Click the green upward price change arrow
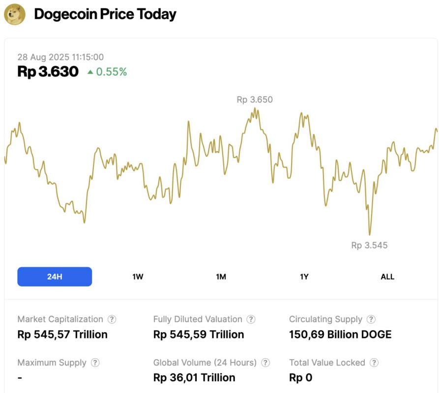 [91, 72]
